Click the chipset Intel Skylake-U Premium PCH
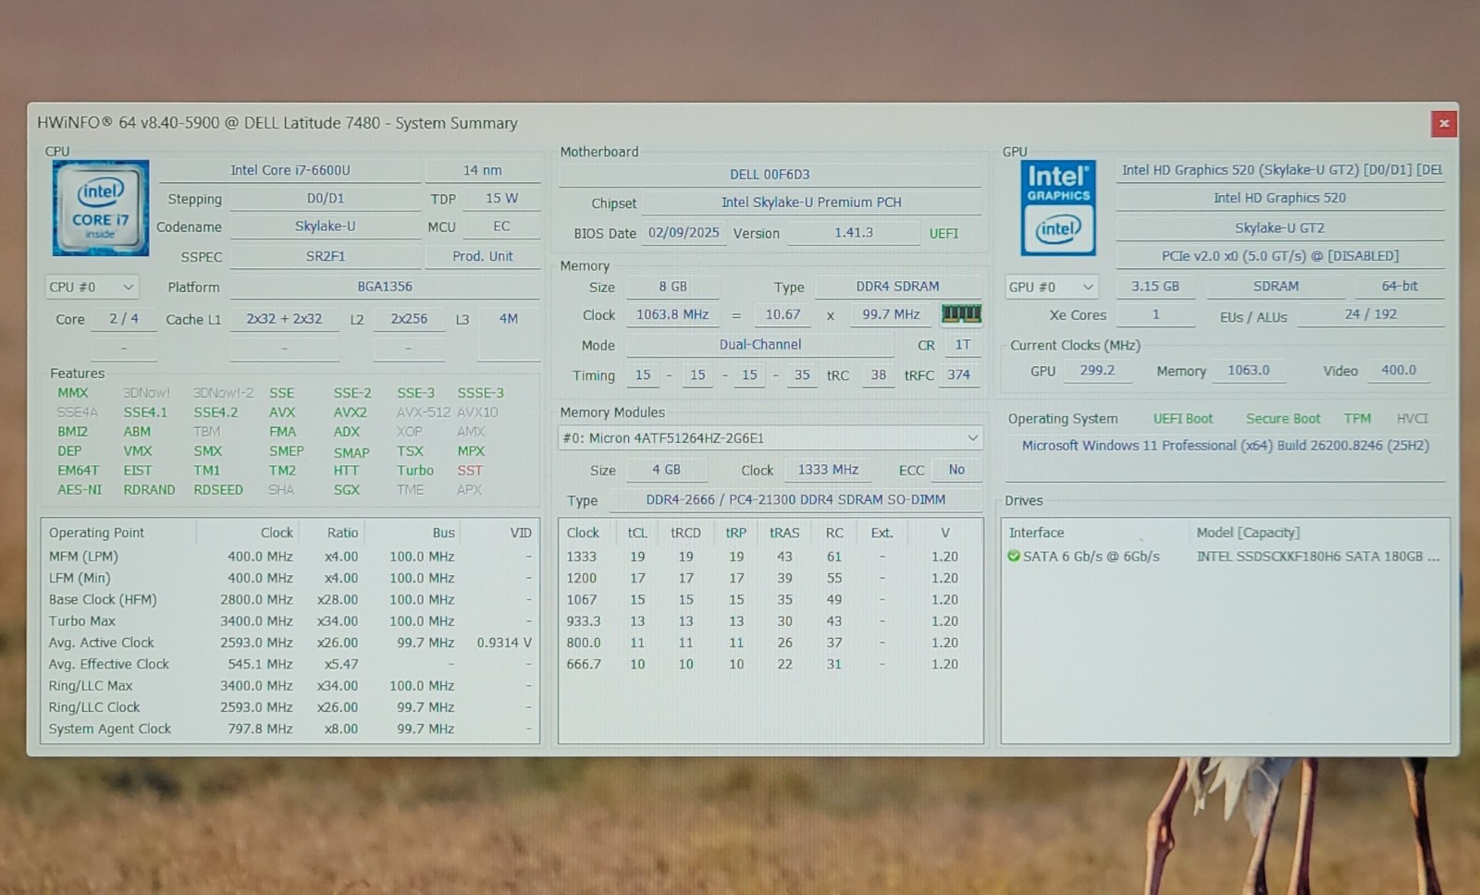The image size is (1480, 895). pos(811,202)
